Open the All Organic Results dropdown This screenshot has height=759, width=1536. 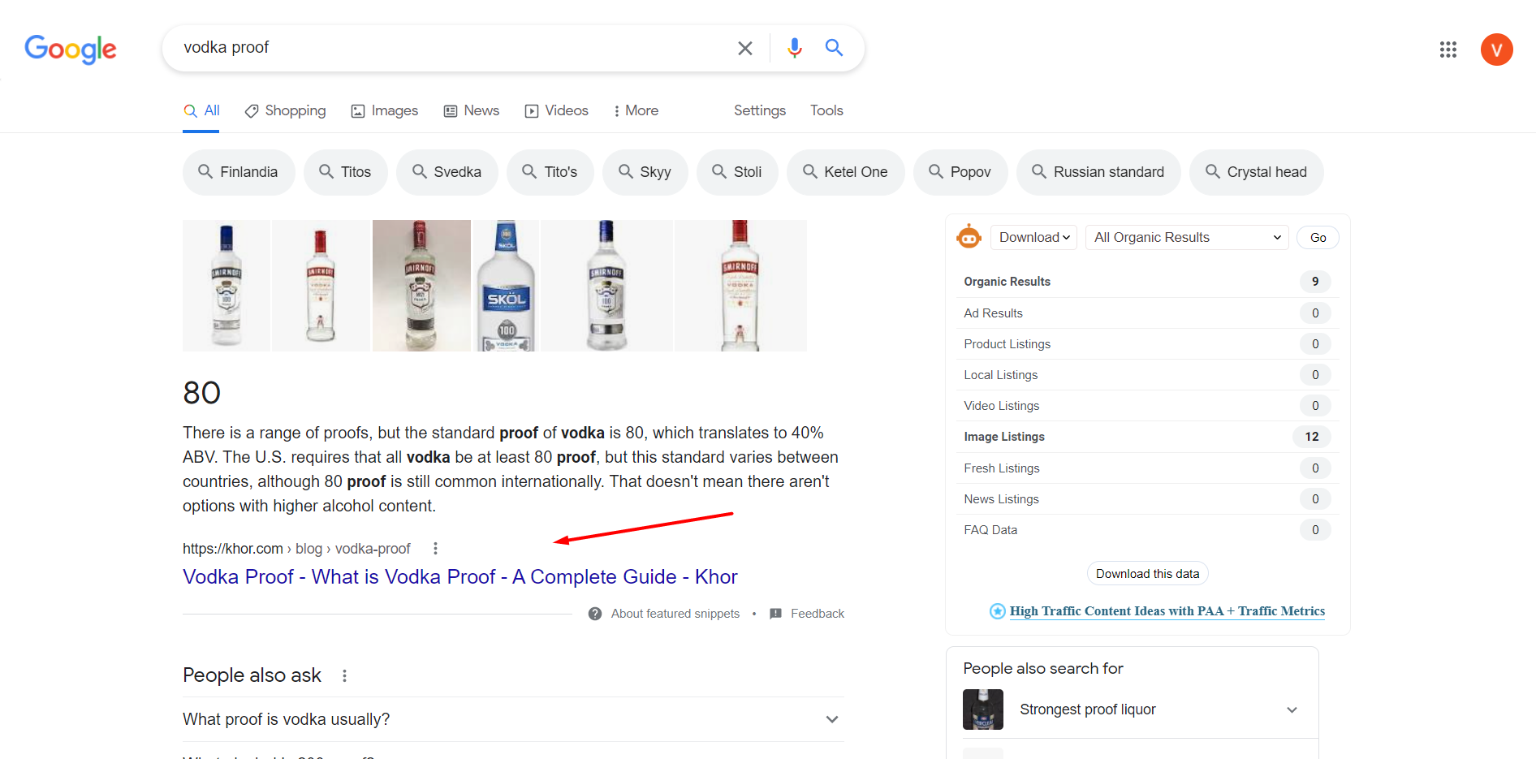pyautogui.click(x=1186, y=237)
